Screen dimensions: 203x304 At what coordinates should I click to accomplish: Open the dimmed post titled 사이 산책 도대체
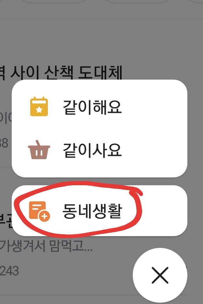coord(61,73)
